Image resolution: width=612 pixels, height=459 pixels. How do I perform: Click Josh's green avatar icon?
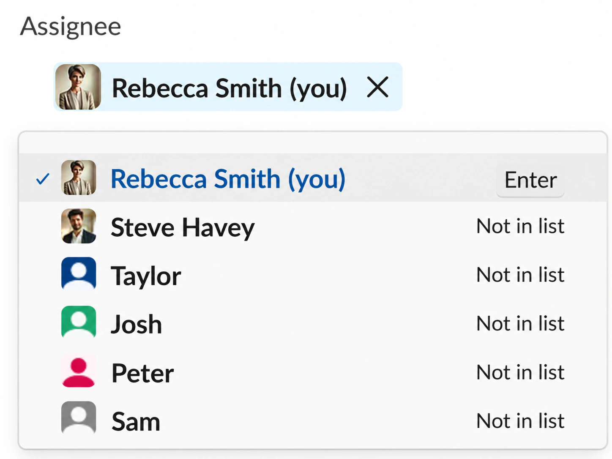coord(79,322)
